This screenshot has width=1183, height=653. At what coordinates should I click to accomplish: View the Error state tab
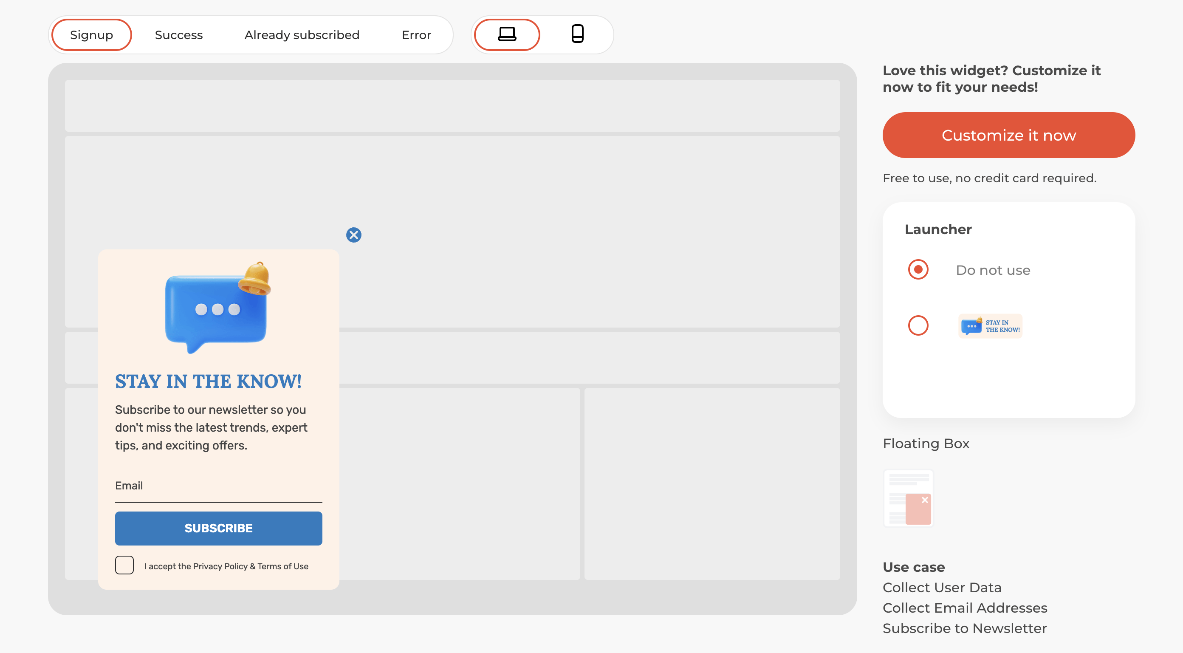coord(416,34)
